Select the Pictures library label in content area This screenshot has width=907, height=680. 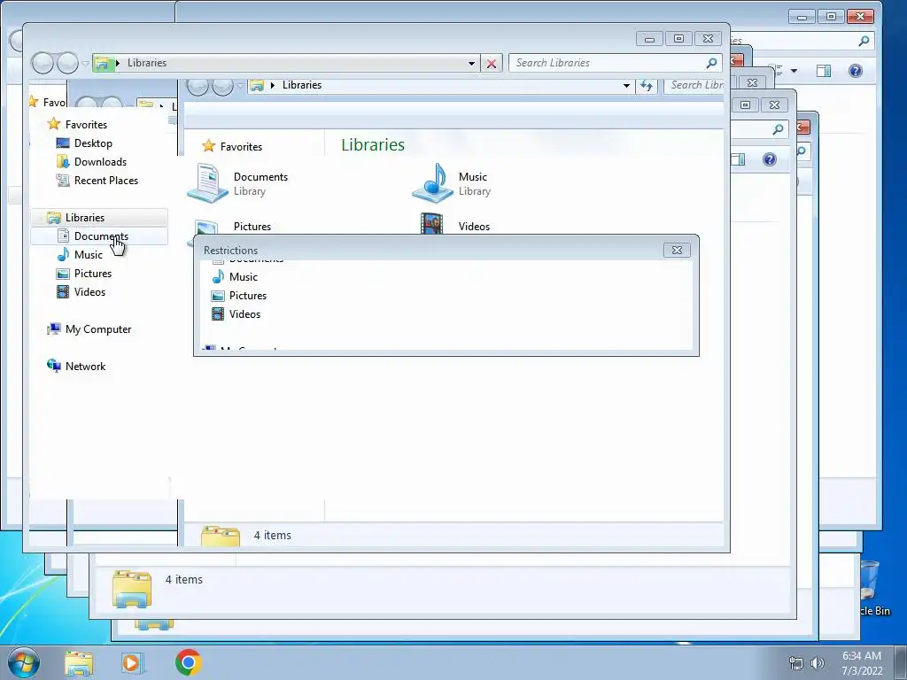[252, 227]
